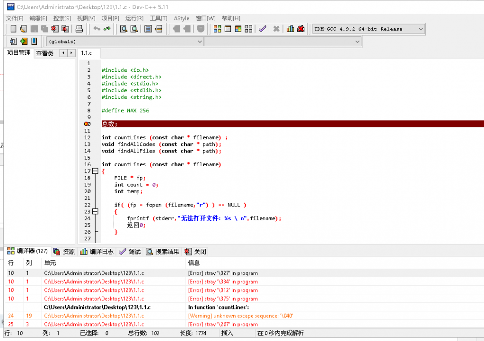Click the breakpoint marker on line 10
This screenshot has width=484, height=341.
[88, 124]
